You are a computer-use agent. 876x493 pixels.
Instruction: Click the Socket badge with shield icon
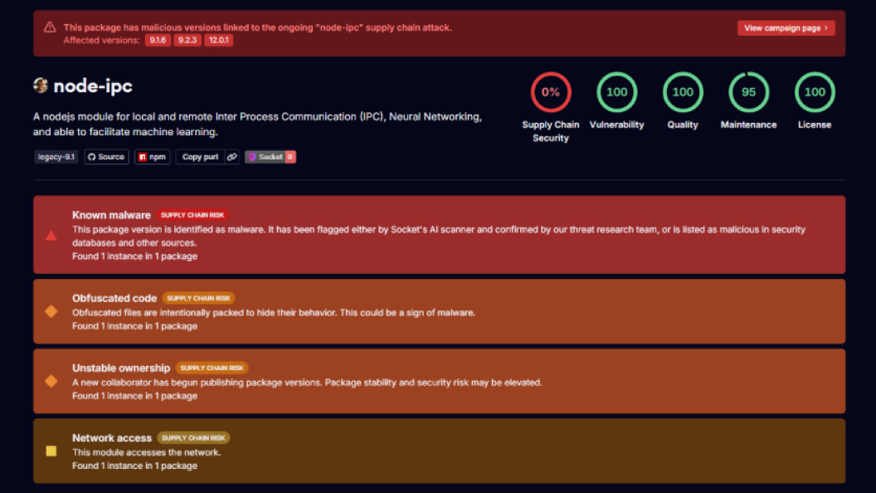pos(270,157)
